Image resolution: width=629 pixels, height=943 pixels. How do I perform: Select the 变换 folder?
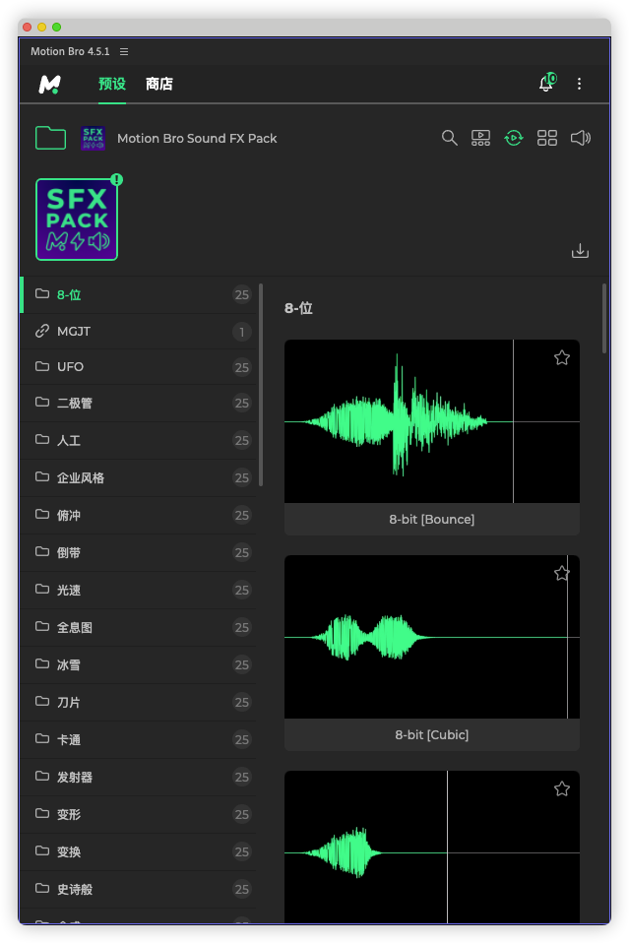(x=139, y=851)
